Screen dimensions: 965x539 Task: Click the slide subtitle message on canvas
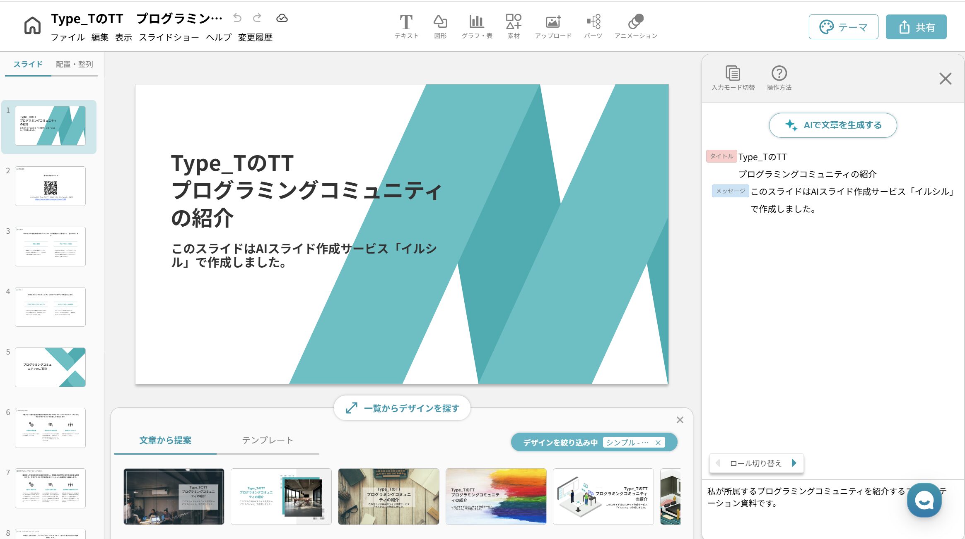[304, 256]
